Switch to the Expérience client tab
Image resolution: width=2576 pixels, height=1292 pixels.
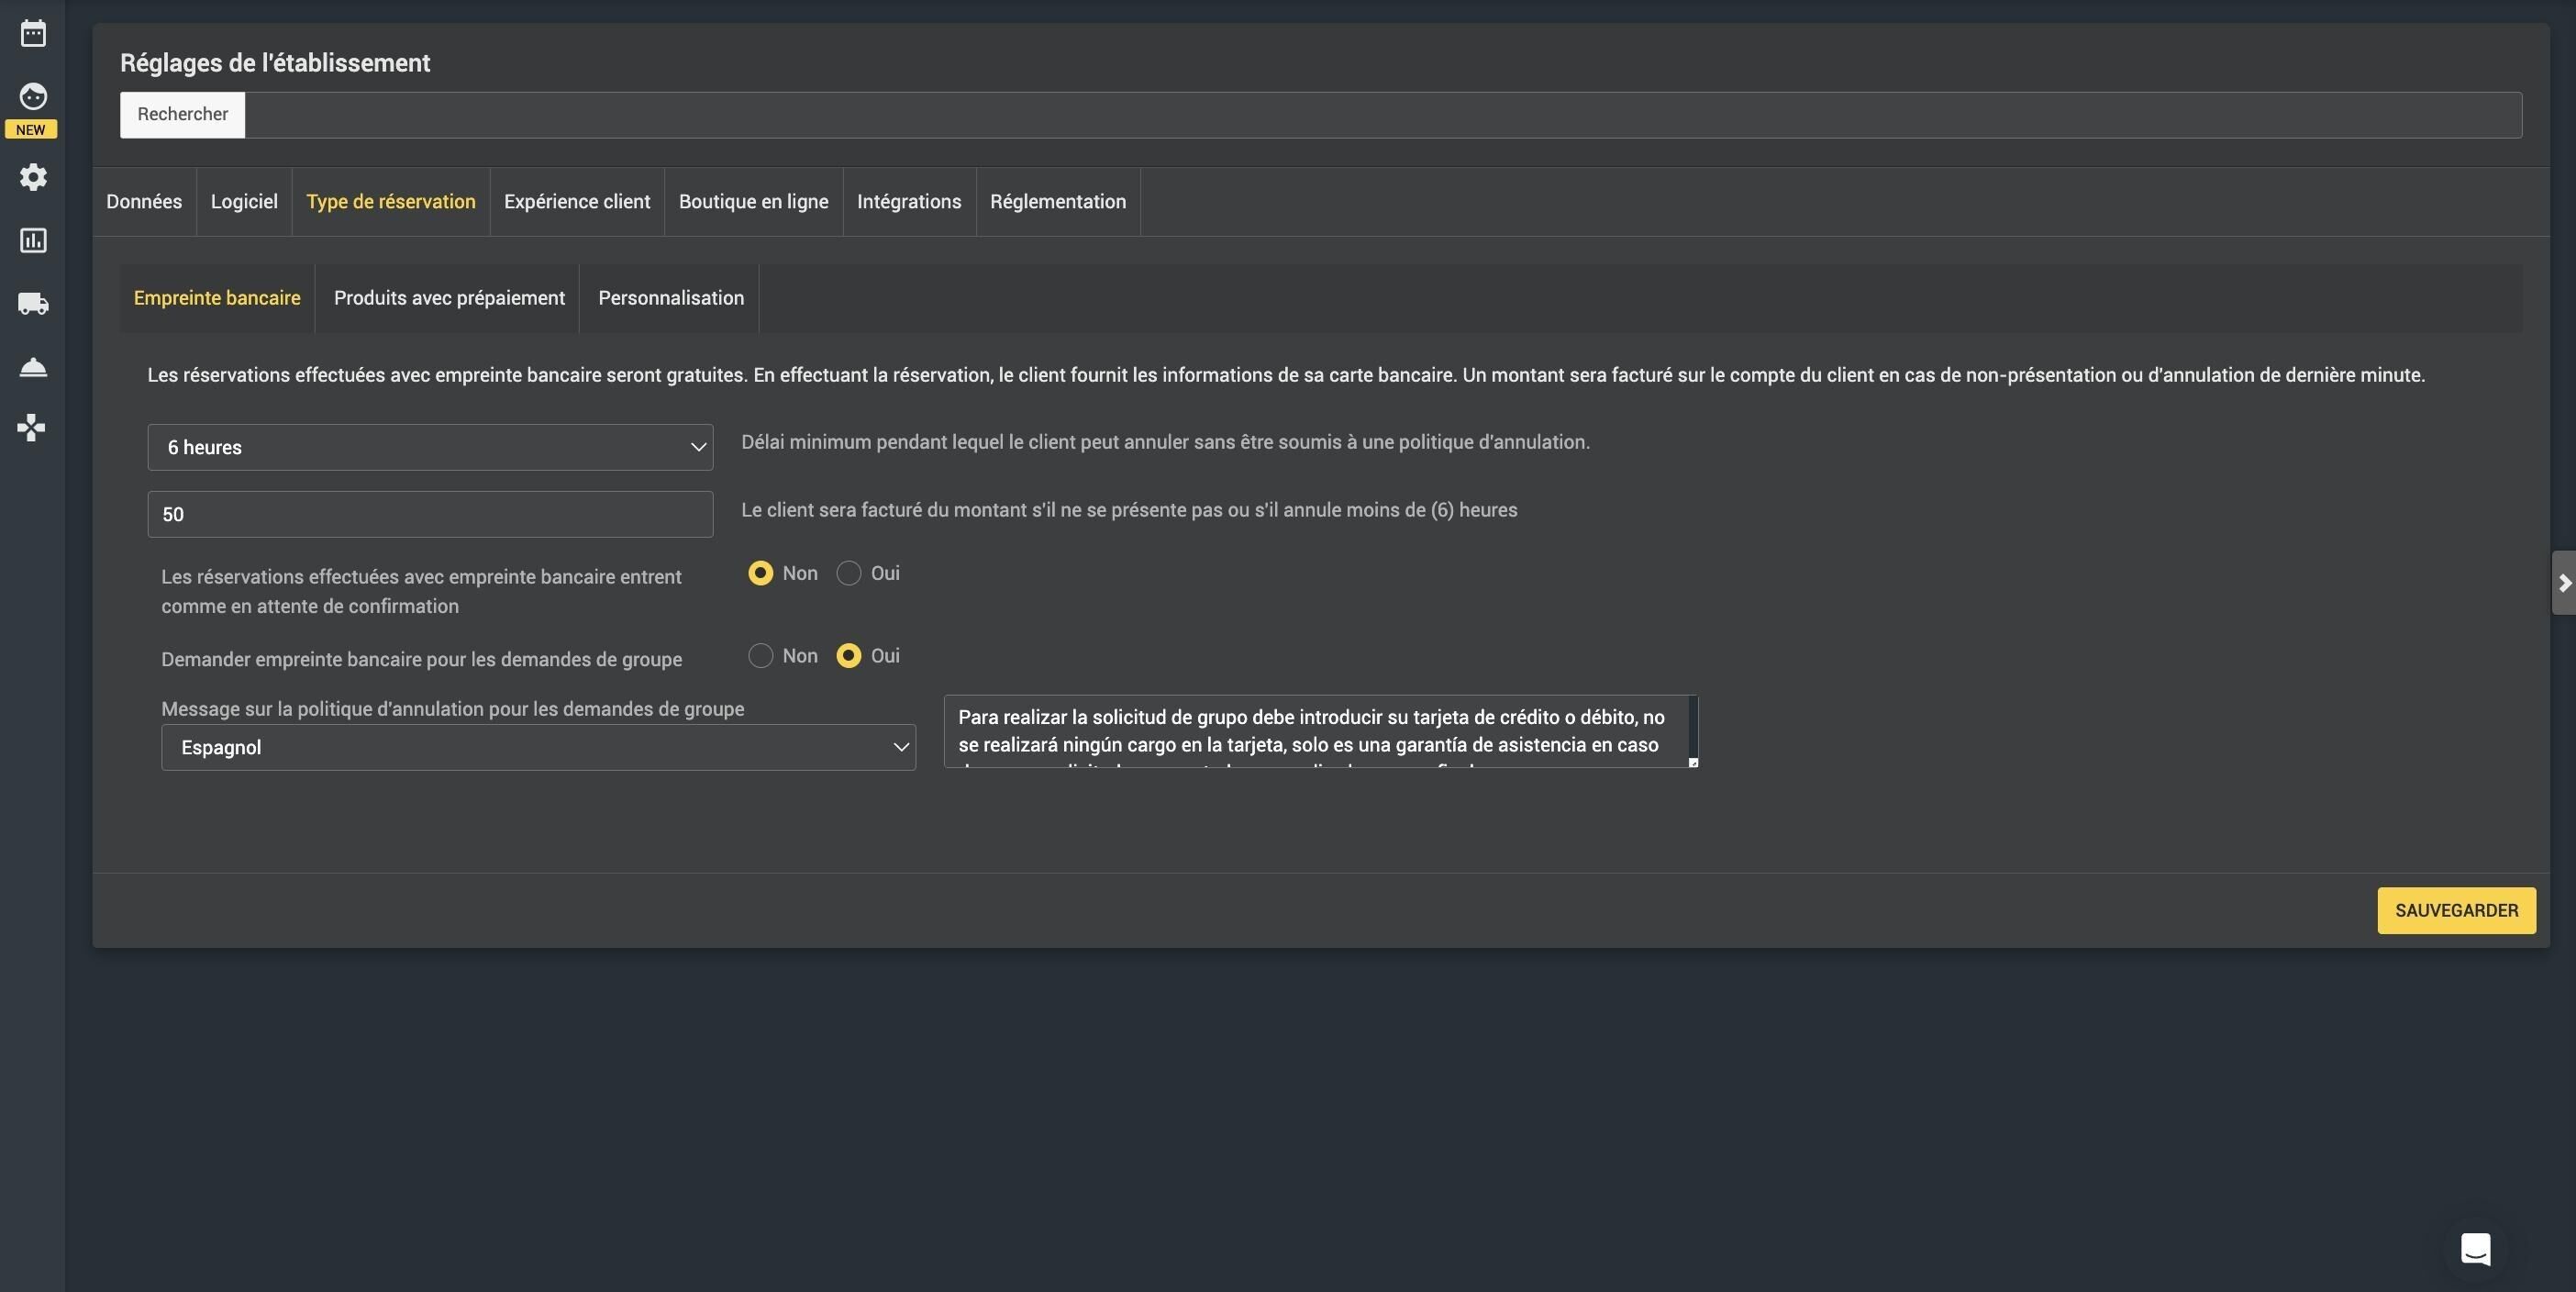[x=577, y=202]
